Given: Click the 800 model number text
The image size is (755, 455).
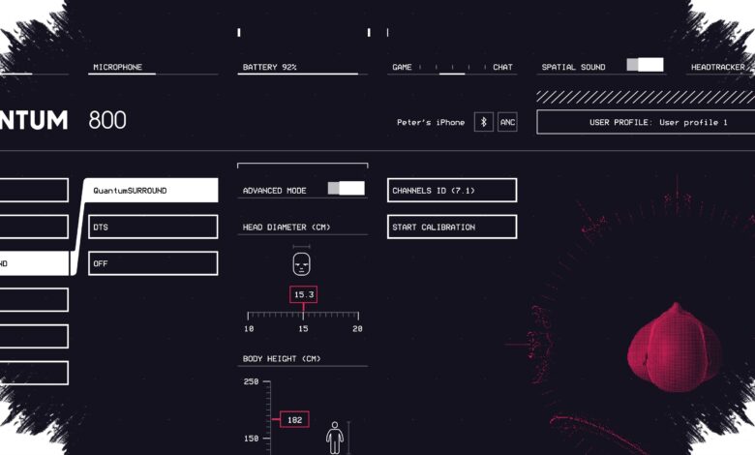Looking at the screenshot, I should (107, 120).
